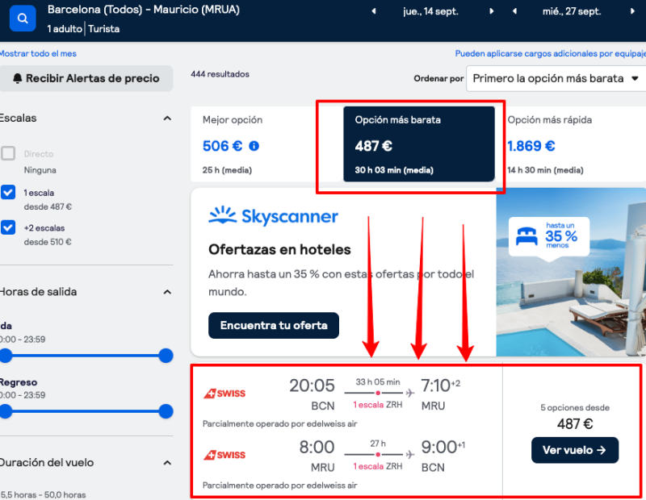Click the 20:05 departure time
Viewport: 646px width, 500px height.
pos(312,385)
